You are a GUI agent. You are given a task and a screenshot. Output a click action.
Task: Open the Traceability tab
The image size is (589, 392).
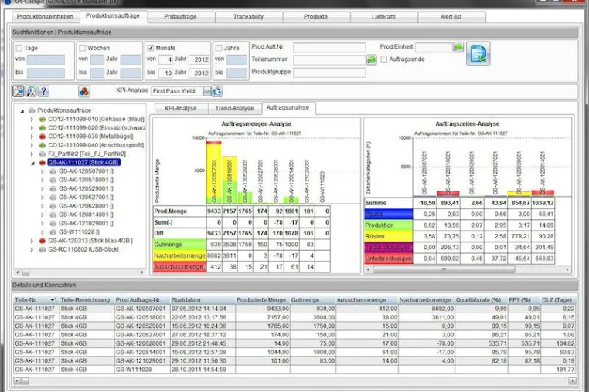(x=248, y=17)
